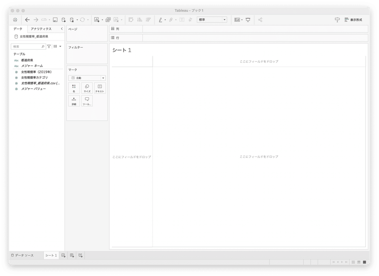The image size is (379, 276).
Task: Click the new worksheet tab icon
Action: pos(63,255)
